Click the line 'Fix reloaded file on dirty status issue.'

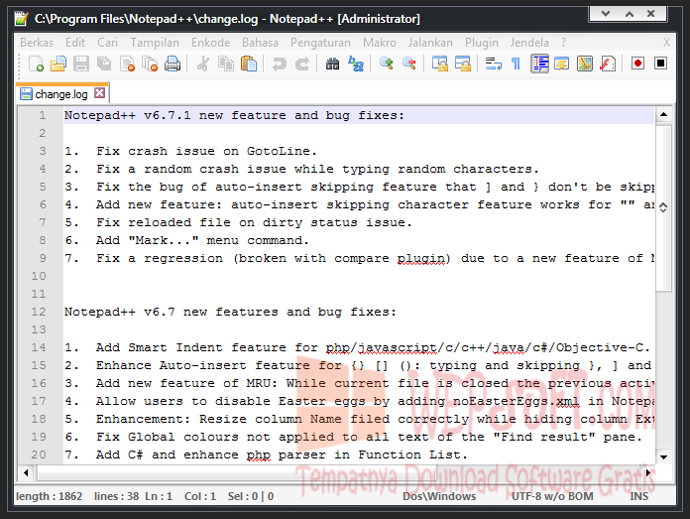pyautogui.click(x=255, y=222)
